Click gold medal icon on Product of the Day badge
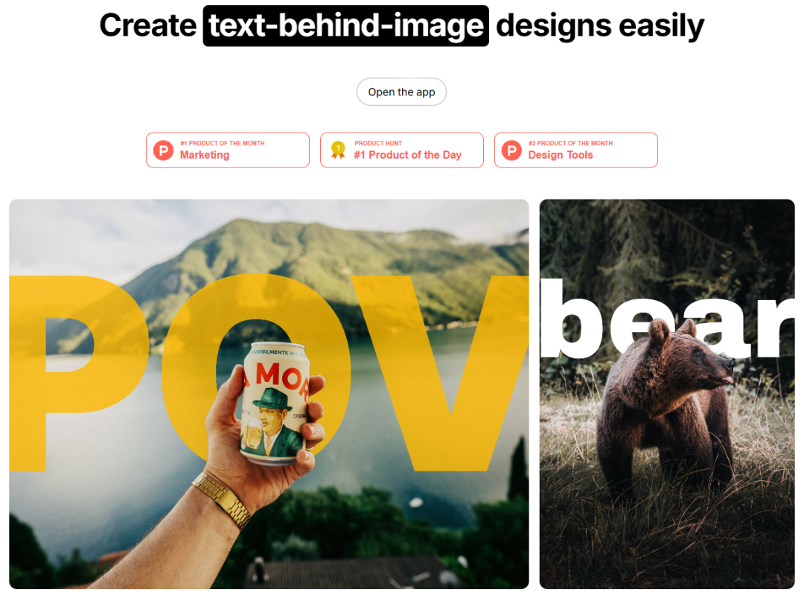Screen dimensions: 804x595 point(338,150)
